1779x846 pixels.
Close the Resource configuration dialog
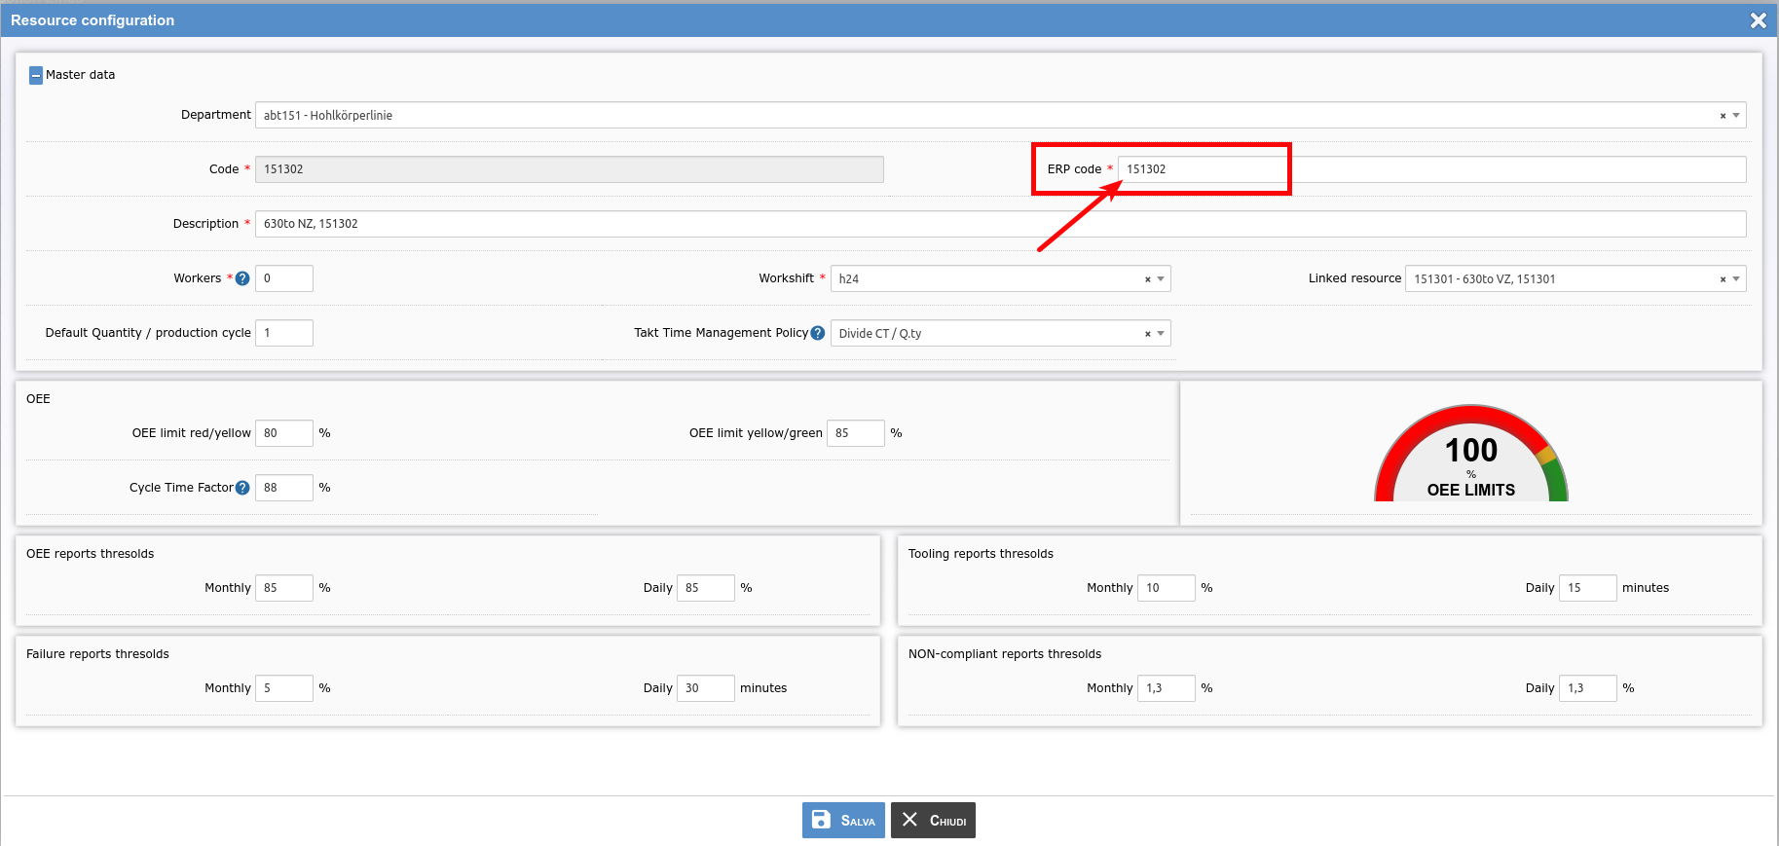tap(1758, 20)
